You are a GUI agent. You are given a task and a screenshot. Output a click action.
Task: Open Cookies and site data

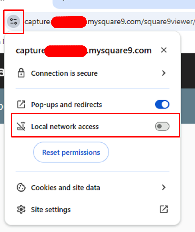[x=66, y=188]
